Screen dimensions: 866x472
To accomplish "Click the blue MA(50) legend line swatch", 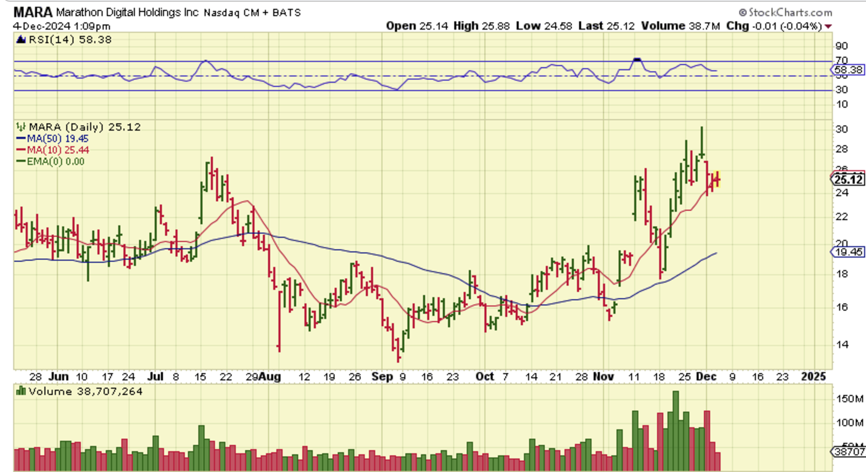I will click(21, 139).
